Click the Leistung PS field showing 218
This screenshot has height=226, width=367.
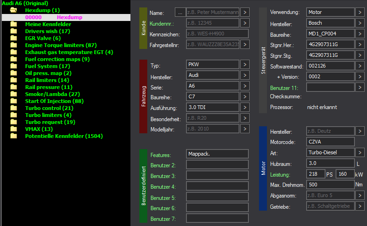(x=316, y=174)
